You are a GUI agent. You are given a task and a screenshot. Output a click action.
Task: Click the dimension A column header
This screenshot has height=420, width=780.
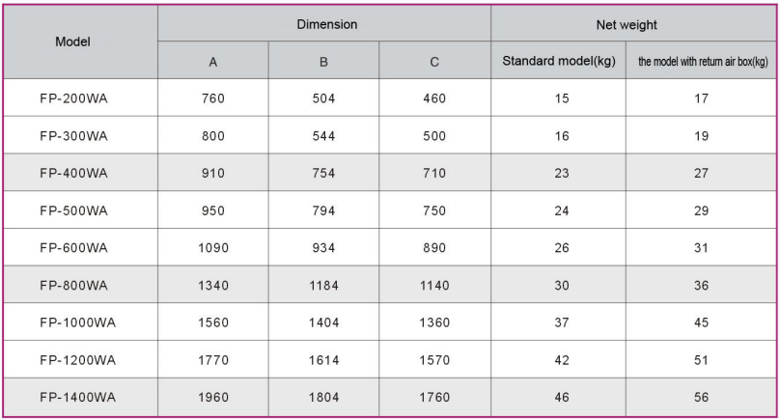point(212,62)
